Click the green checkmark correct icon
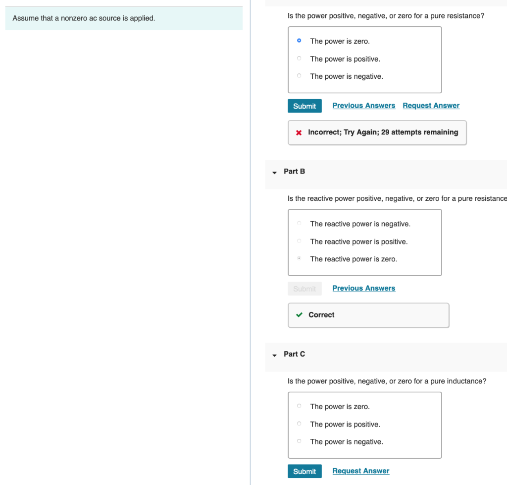This screenshot has height=485, width=507. (299, 314)
